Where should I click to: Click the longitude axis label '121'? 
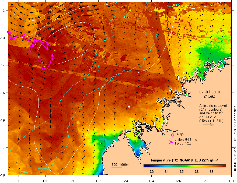[x=72, y=181]
